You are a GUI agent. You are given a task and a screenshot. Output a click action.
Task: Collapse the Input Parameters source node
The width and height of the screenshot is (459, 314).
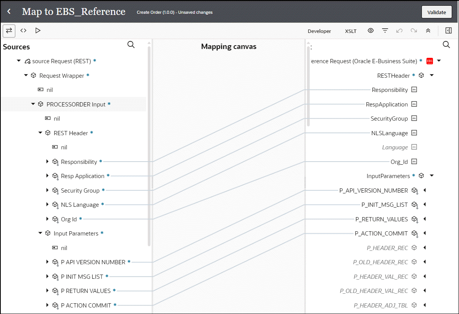pos(40,233)
